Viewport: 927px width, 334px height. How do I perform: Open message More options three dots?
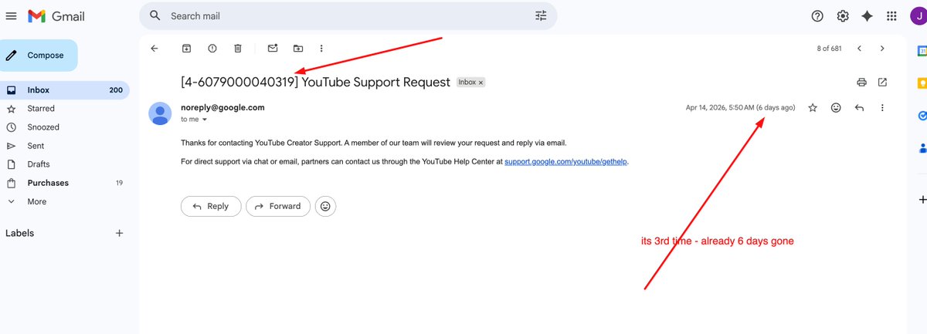(882, 108)
